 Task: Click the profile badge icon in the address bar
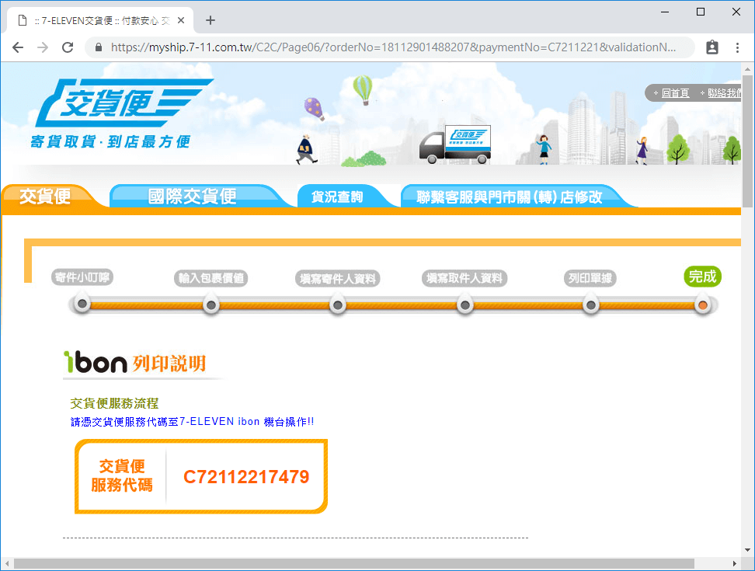pos(712,47)
